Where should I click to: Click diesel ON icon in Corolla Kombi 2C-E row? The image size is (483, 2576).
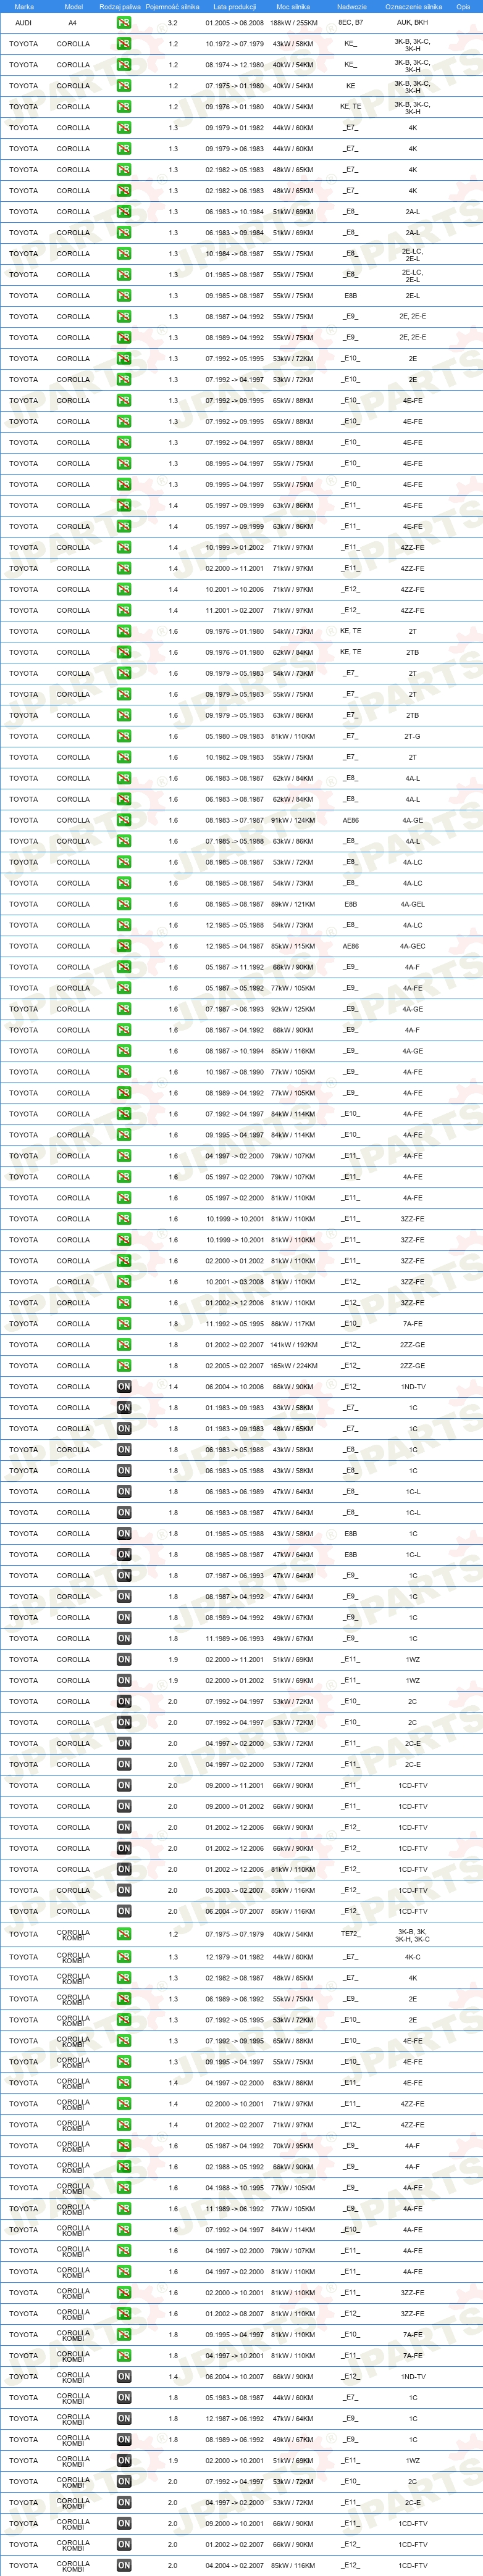[124, 2502]
